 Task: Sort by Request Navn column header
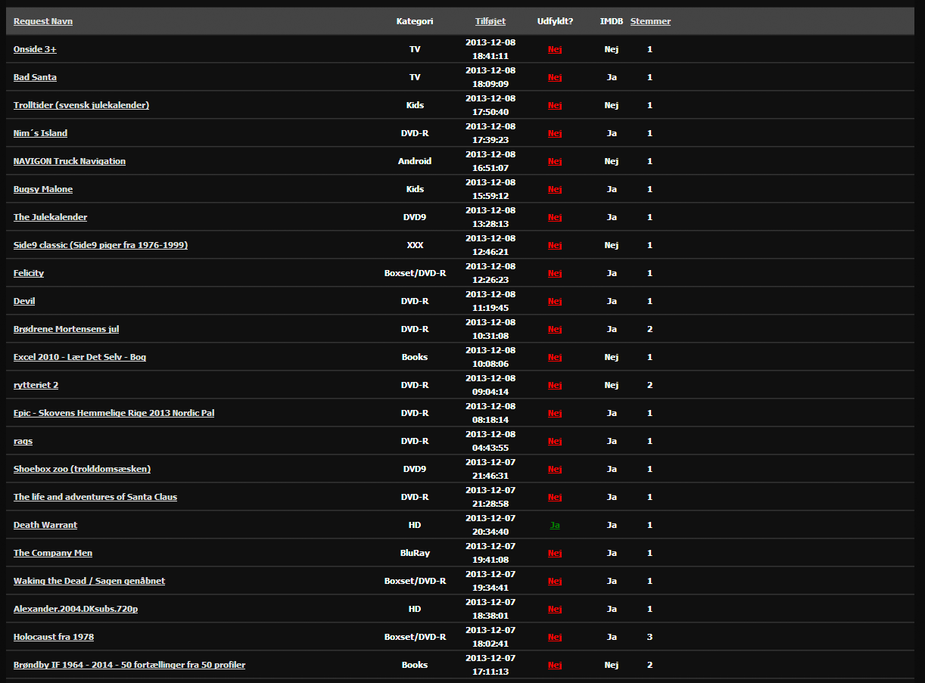(x=43, y=21)
